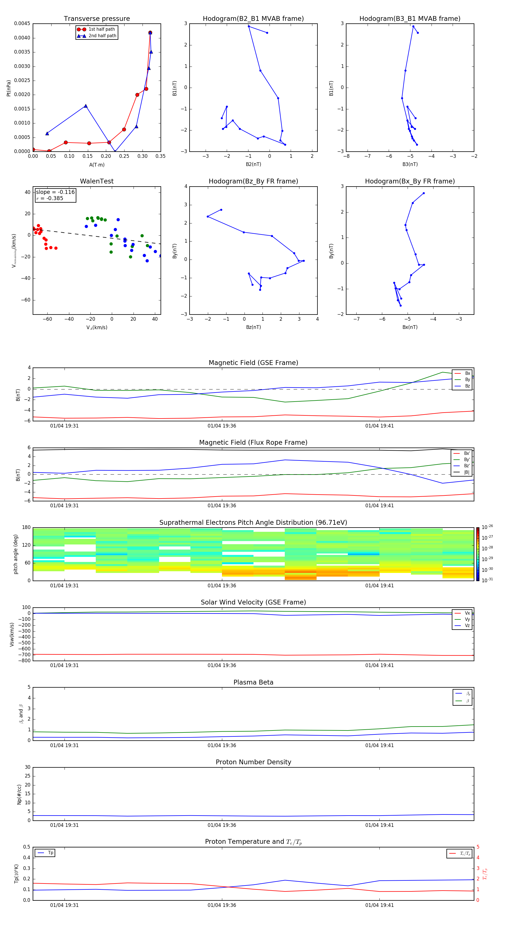Screen dimensions: 507x930
Task: Select the By entry in GSE magnetic field legend
Action: (x=462, y=380)
